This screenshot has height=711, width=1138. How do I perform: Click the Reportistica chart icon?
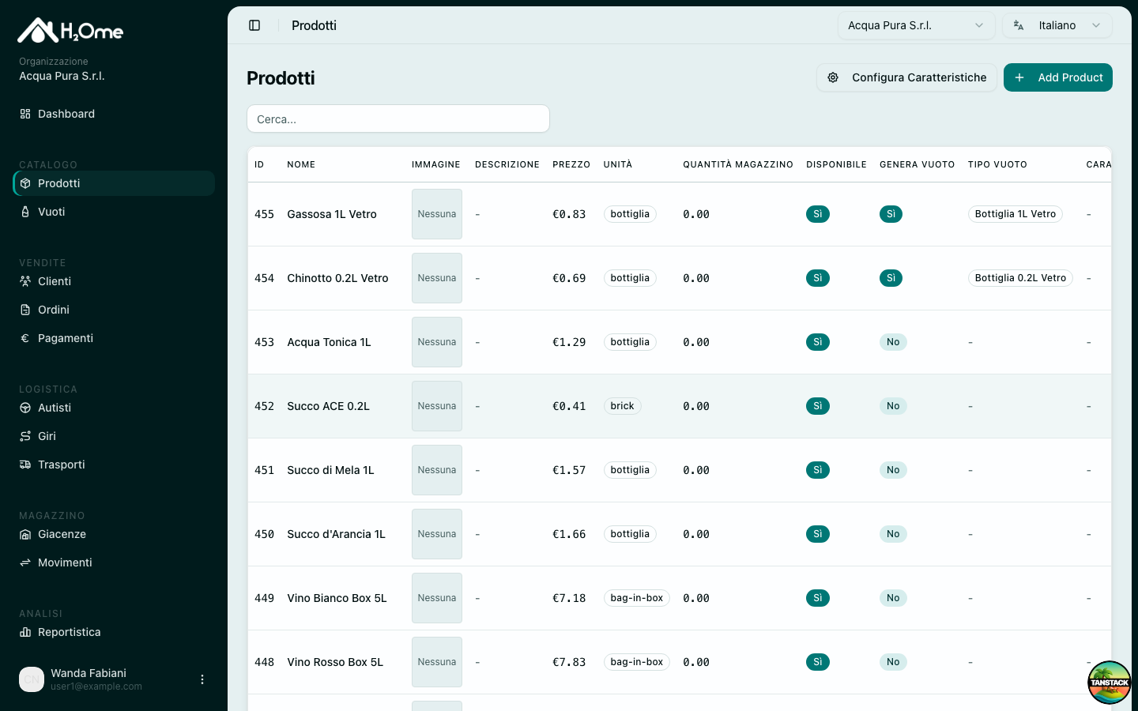(25, 632)
